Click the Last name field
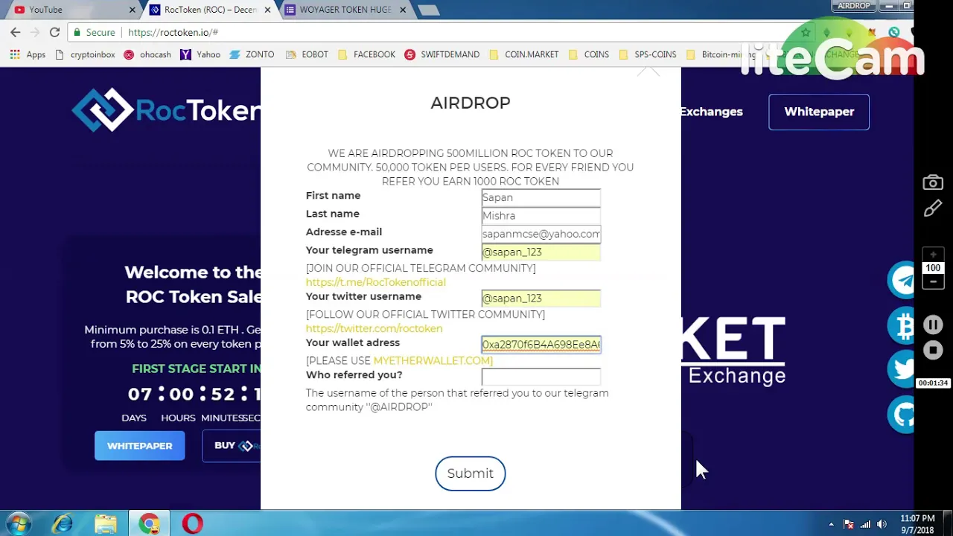Screen dimensions: 953x536 [x=541, y=215]
